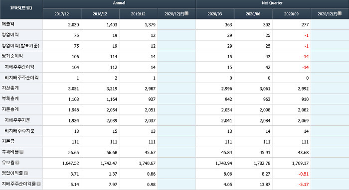
Task: Click help icon next to 지배주주순이익률
Action: (38, 184)
